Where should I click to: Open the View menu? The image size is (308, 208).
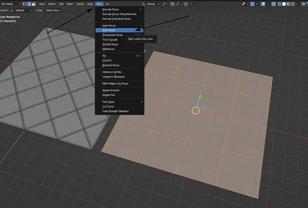click(x=42, y=4)
